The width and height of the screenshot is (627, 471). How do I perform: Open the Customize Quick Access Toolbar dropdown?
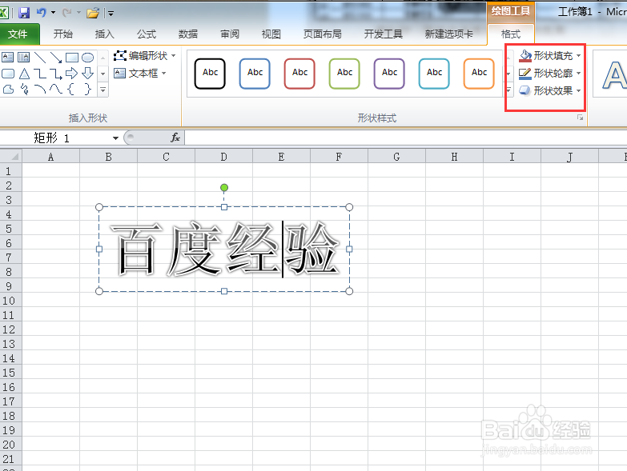tap(111, 14)
